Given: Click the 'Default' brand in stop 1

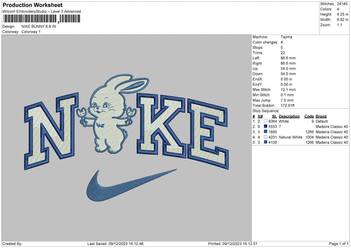Looking at the screenshot, I should click(x=322, y=121).
